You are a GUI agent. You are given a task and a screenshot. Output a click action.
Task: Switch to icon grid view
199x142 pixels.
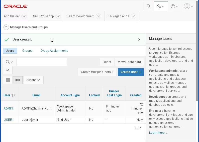pos(8,80)
